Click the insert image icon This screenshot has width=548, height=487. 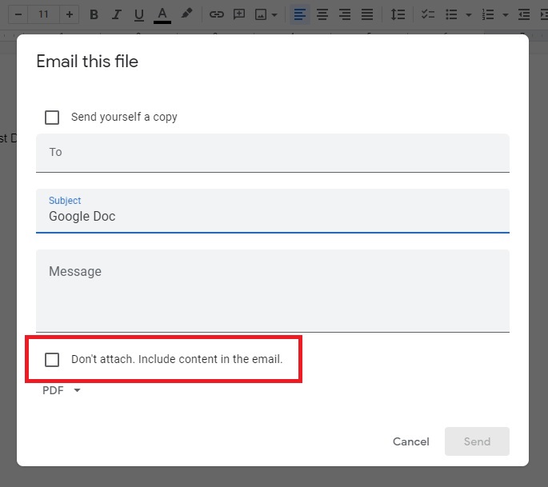(x=261, y=14)
